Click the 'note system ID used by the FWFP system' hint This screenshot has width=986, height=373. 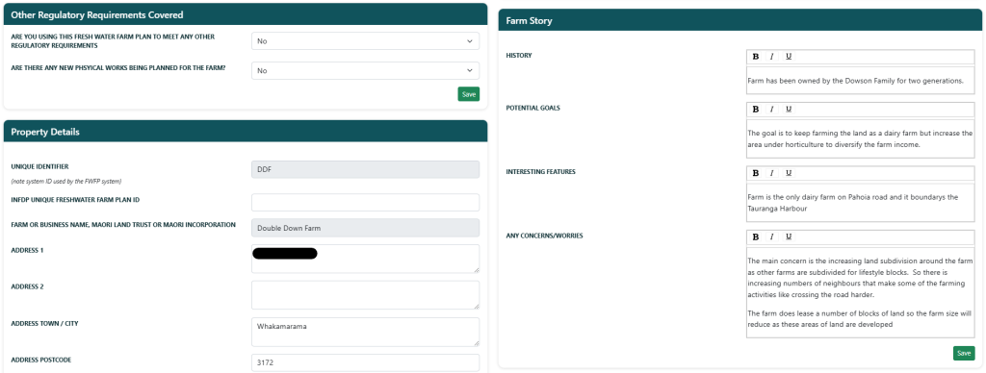[x=66, y=182]
